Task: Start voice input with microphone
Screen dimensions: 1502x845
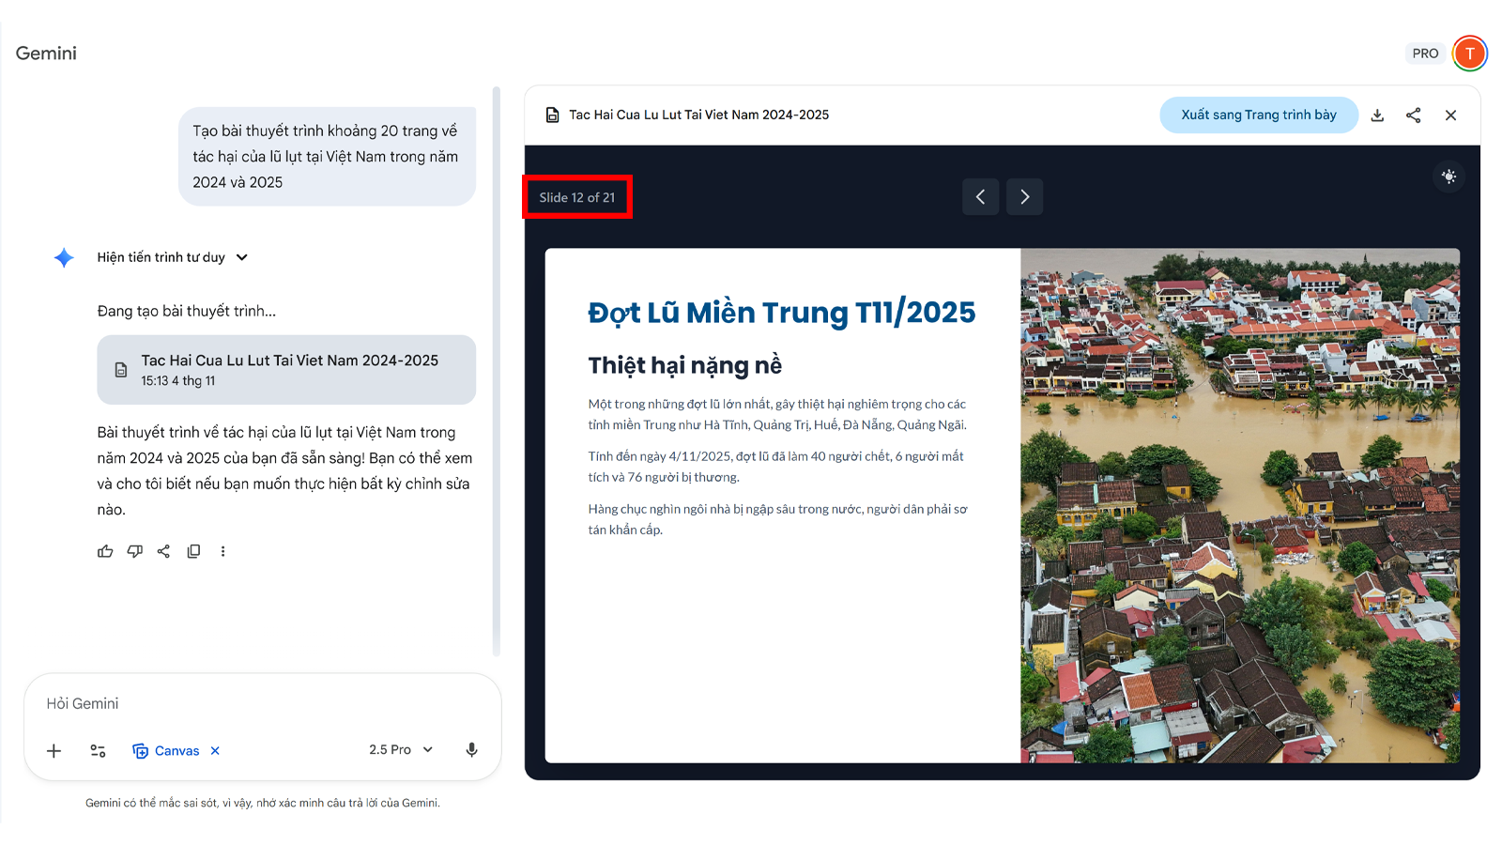Action: coord(471,749)
